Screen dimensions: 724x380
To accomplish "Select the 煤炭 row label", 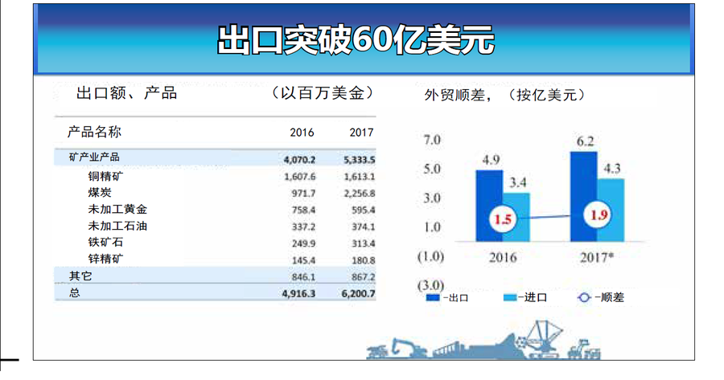I will (x=100, y=193).
